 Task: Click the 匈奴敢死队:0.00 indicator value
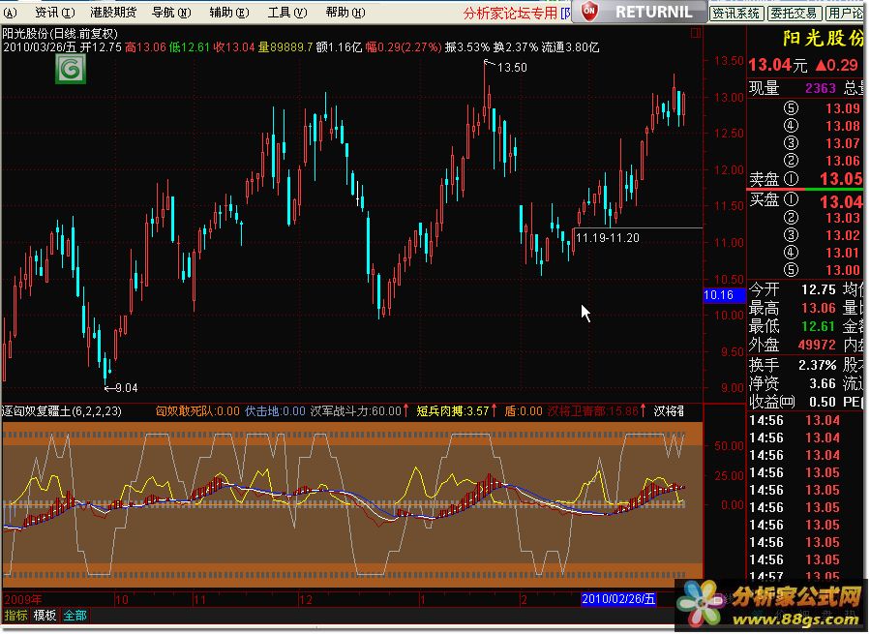pos(197,411)
